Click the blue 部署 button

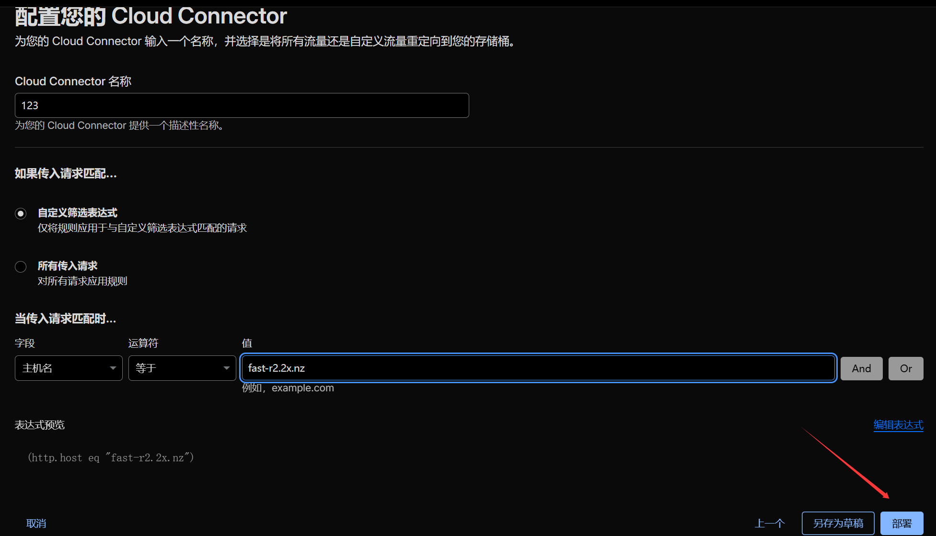[x=901, y=524]
